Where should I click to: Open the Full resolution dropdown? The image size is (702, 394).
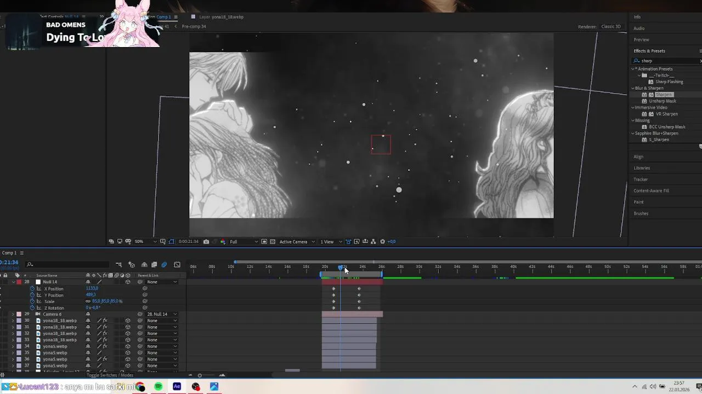pos(244,241)
